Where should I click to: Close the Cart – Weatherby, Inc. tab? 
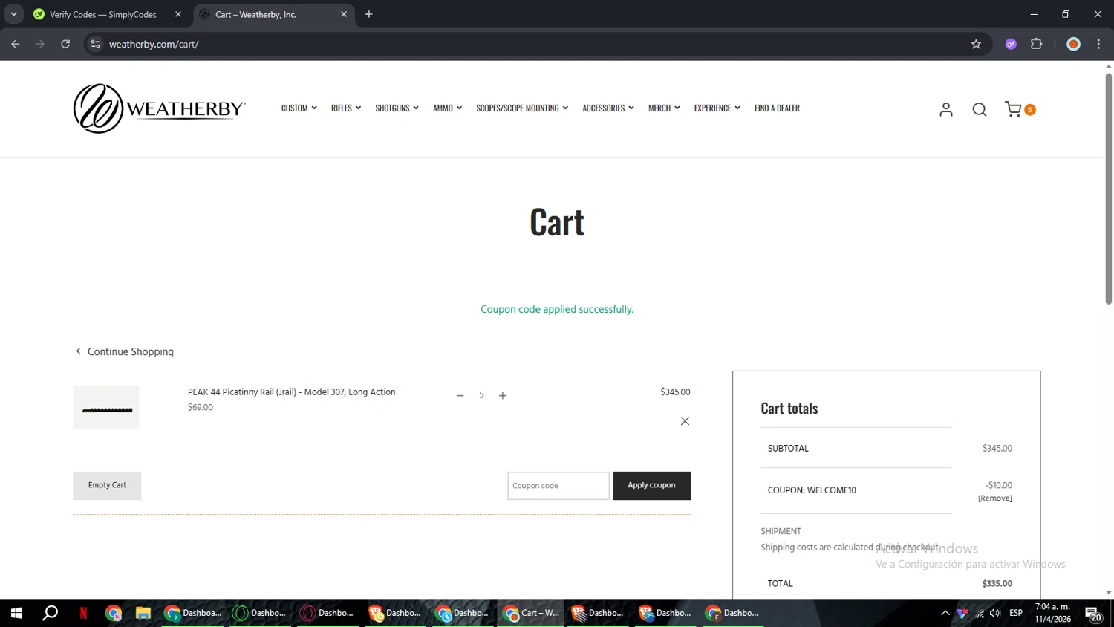tap(344, 14)
